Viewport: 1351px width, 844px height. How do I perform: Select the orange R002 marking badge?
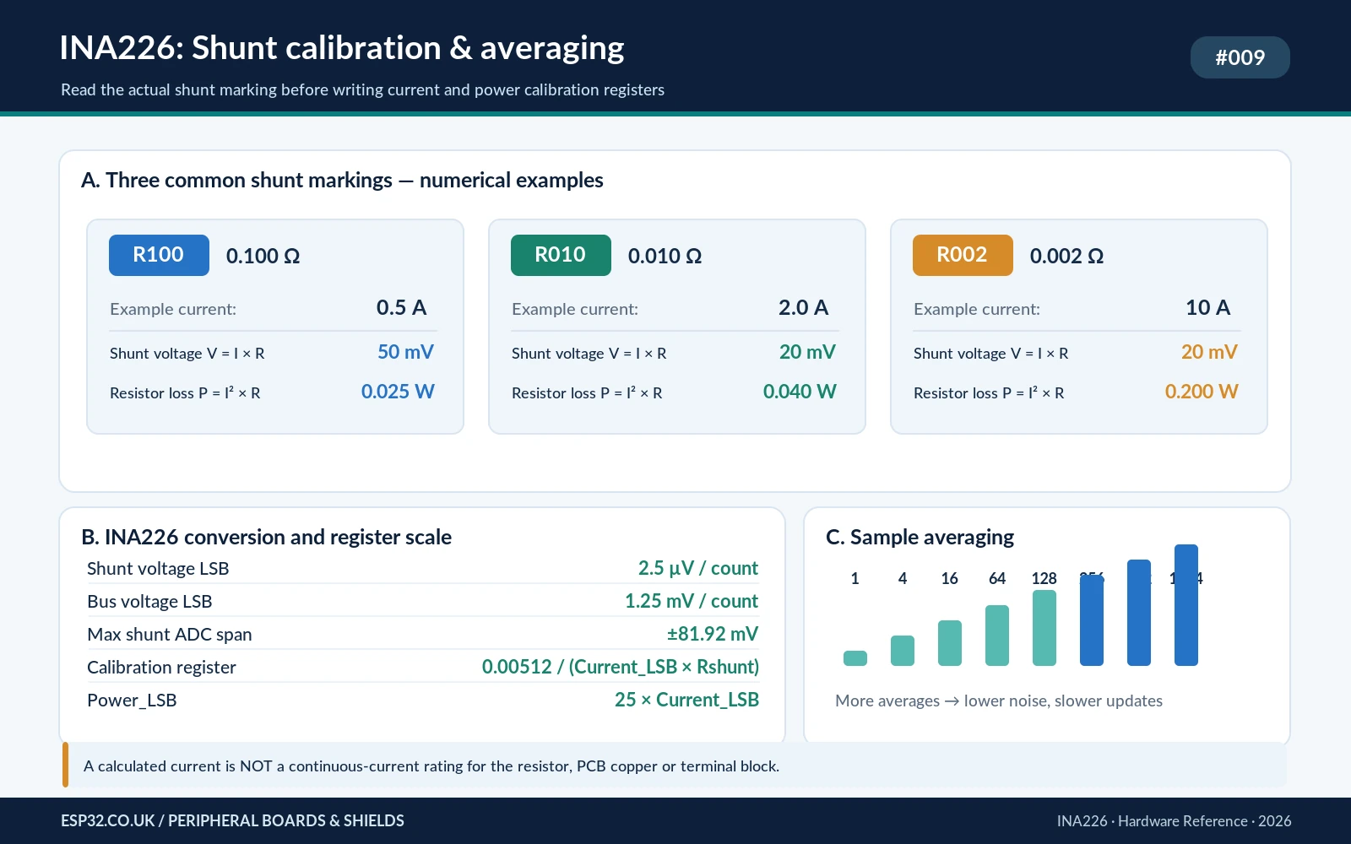[963, 255]
